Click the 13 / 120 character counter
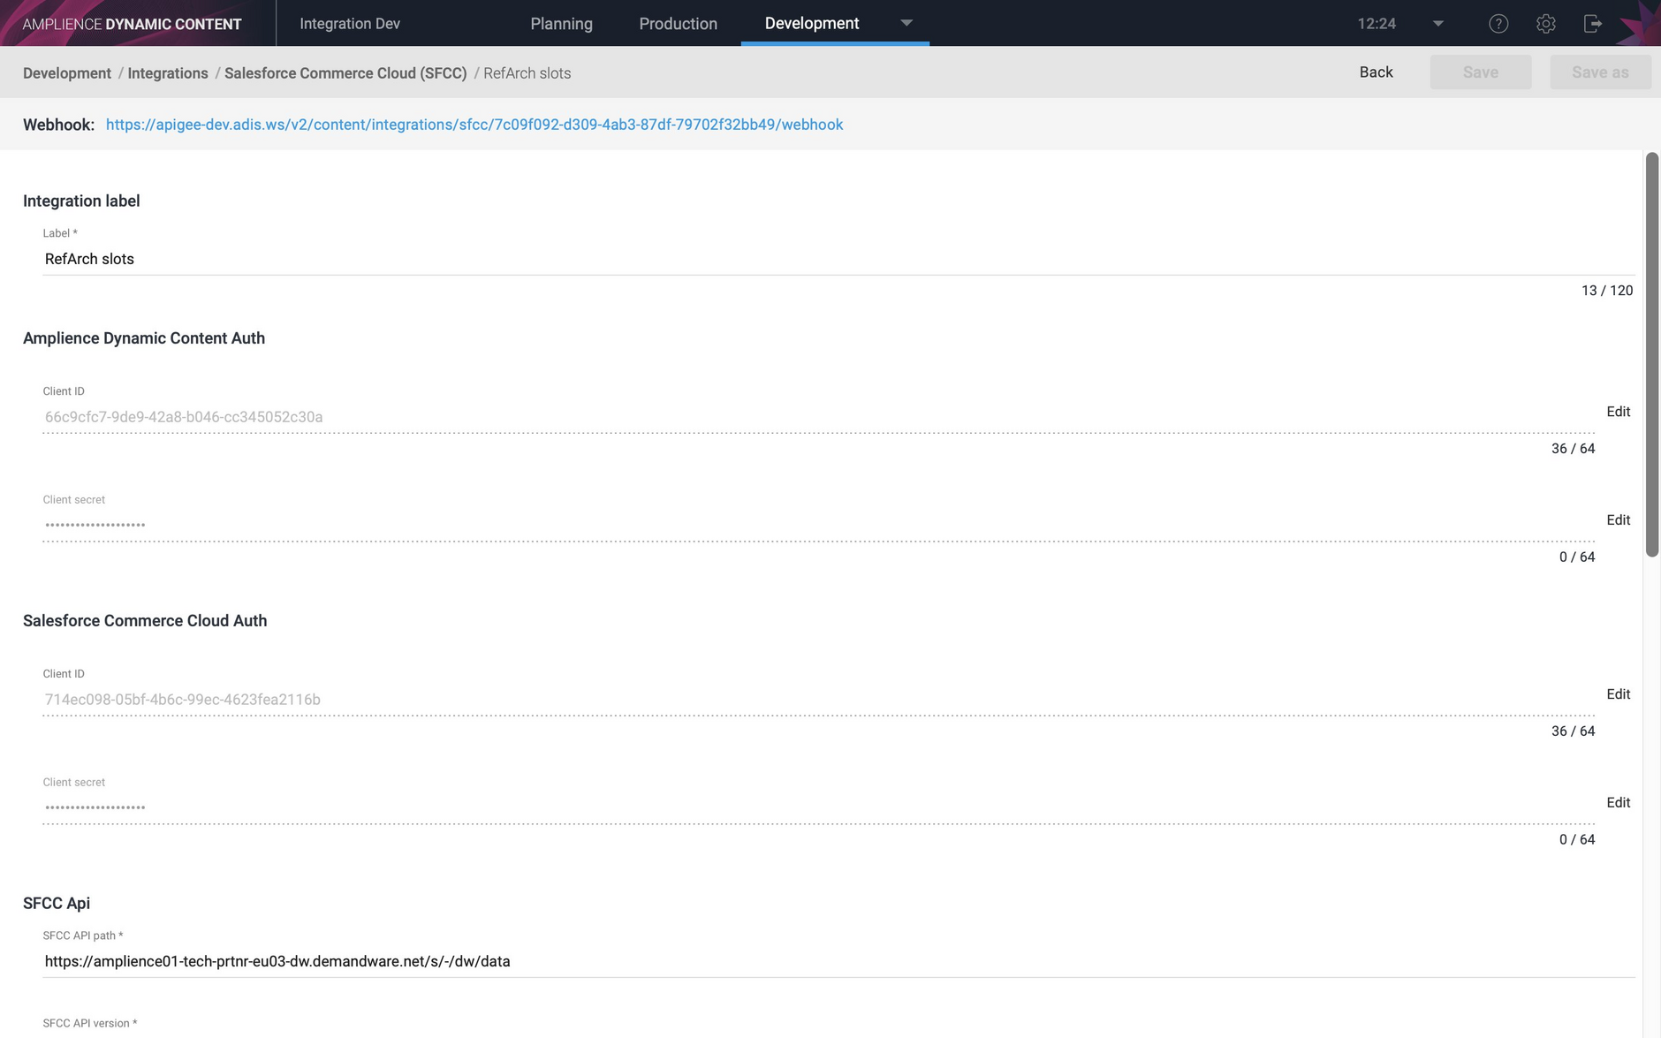Viewport: 1661px width, 1038px height. [x=1607, y=291]
